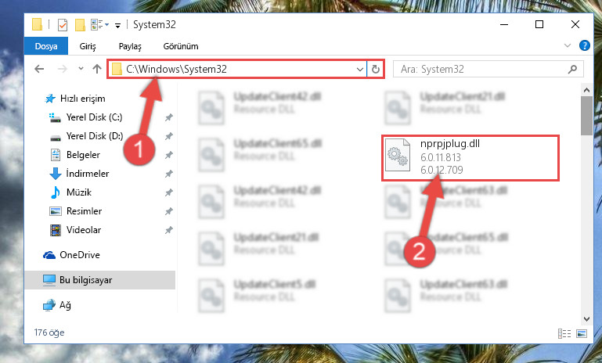
Task: Expand the address bar history dropdown
Action: point(360,70)
